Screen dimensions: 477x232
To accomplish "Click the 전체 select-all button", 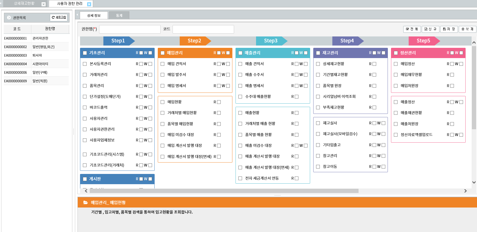I will [x=412, y=29].
